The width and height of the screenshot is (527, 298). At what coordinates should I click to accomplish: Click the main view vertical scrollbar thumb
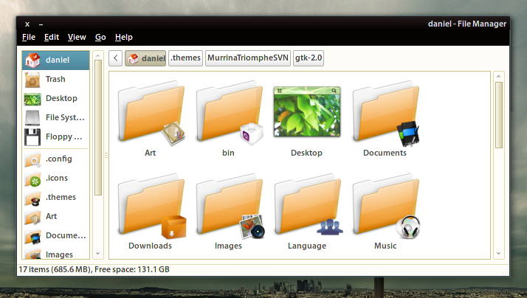(499, 115)
